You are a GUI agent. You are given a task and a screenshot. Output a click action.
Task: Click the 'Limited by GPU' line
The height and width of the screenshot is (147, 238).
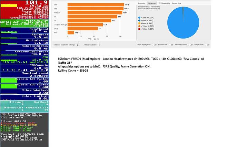pos(35,20)
